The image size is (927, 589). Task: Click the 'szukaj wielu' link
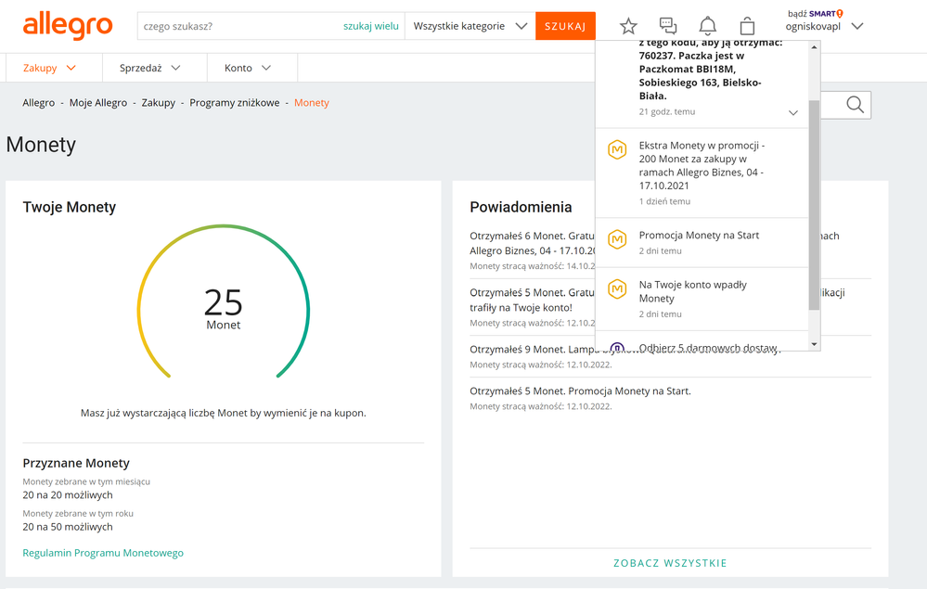click(x=370, y=26)
